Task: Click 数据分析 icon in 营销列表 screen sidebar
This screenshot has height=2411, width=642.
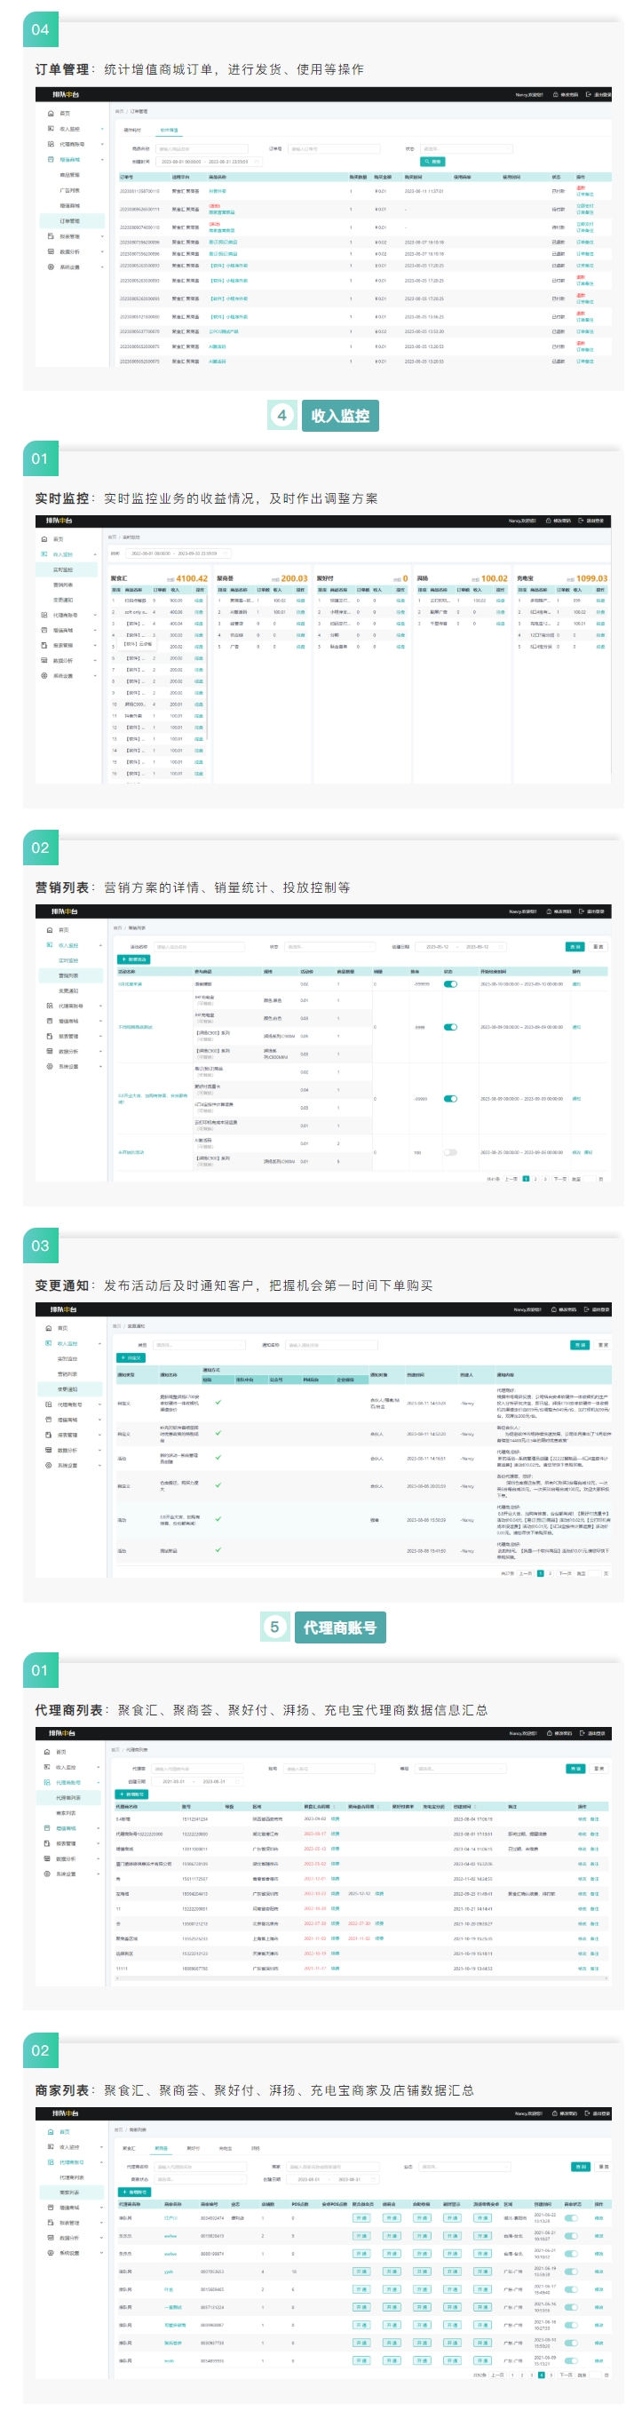Action: click(50, 1051)
